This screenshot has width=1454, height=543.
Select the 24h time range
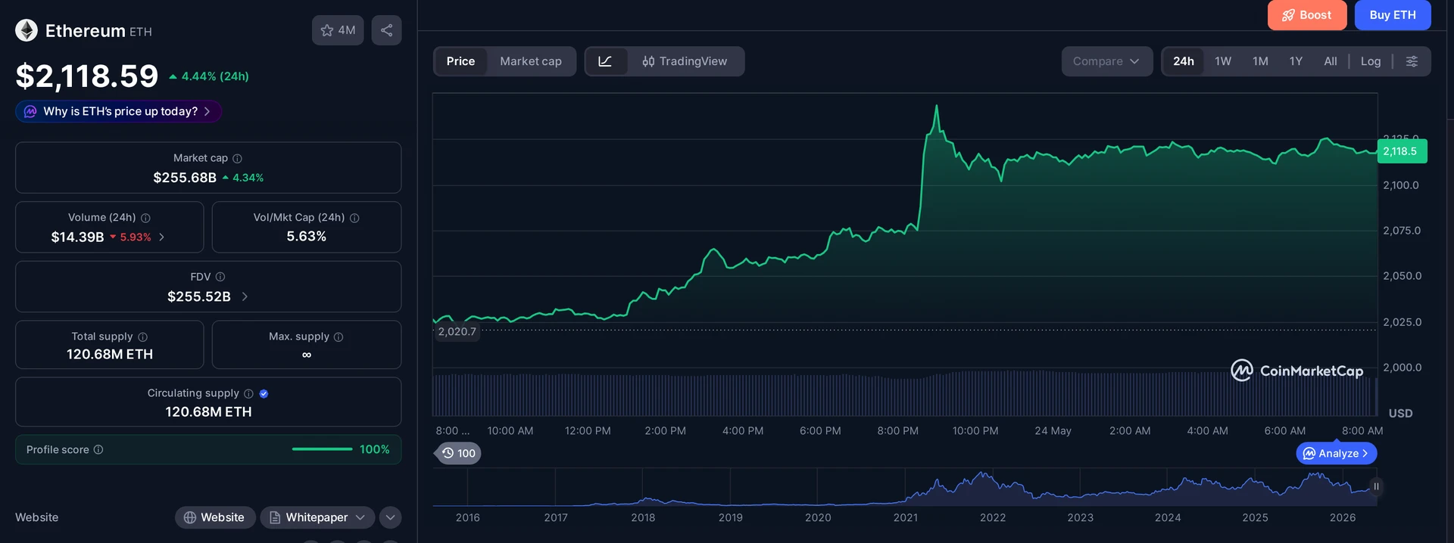[x=1184, y=61]
